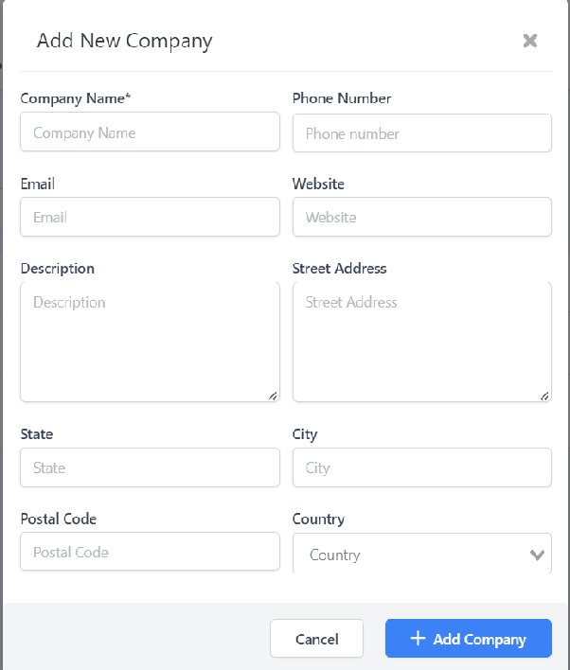Click the Email input box
This screenshot has width=570, height=670.
(x=150, y=217)
